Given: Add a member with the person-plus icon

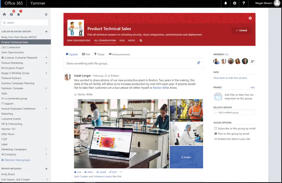Looking at the screenshot, I should point(252,61).
